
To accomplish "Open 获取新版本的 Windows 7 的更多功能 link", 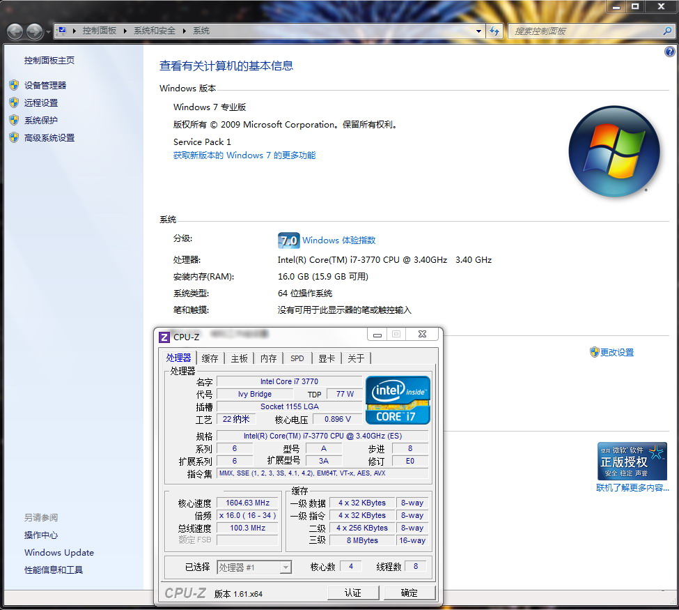I will coord(244,155).
